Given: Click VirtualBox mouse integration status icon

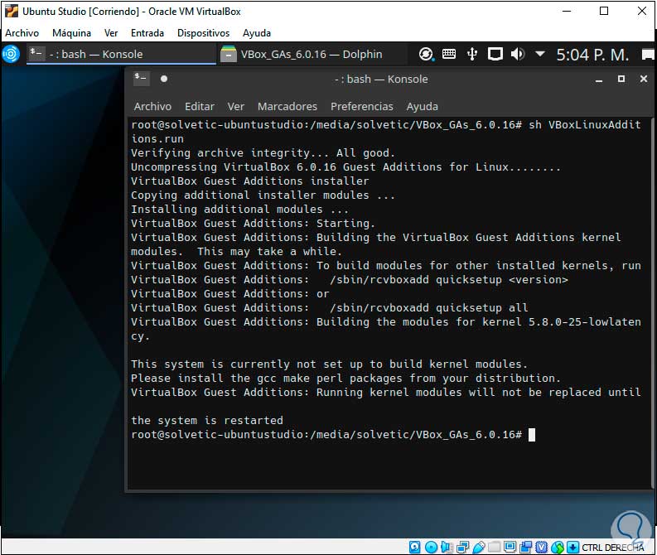Looking at the screenshot, I should point(558,547).
